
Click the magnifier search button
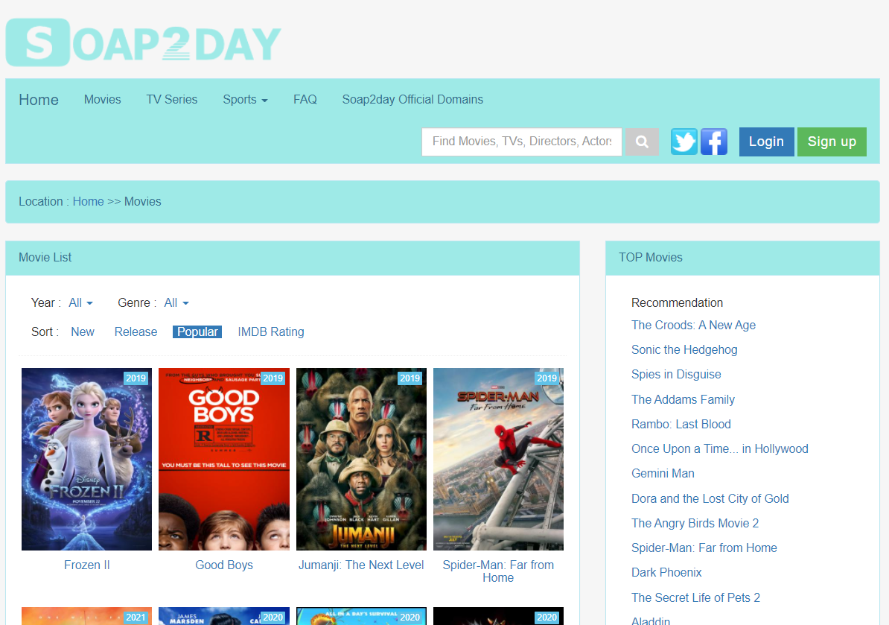pyautogui.click(x=642, y=142)
